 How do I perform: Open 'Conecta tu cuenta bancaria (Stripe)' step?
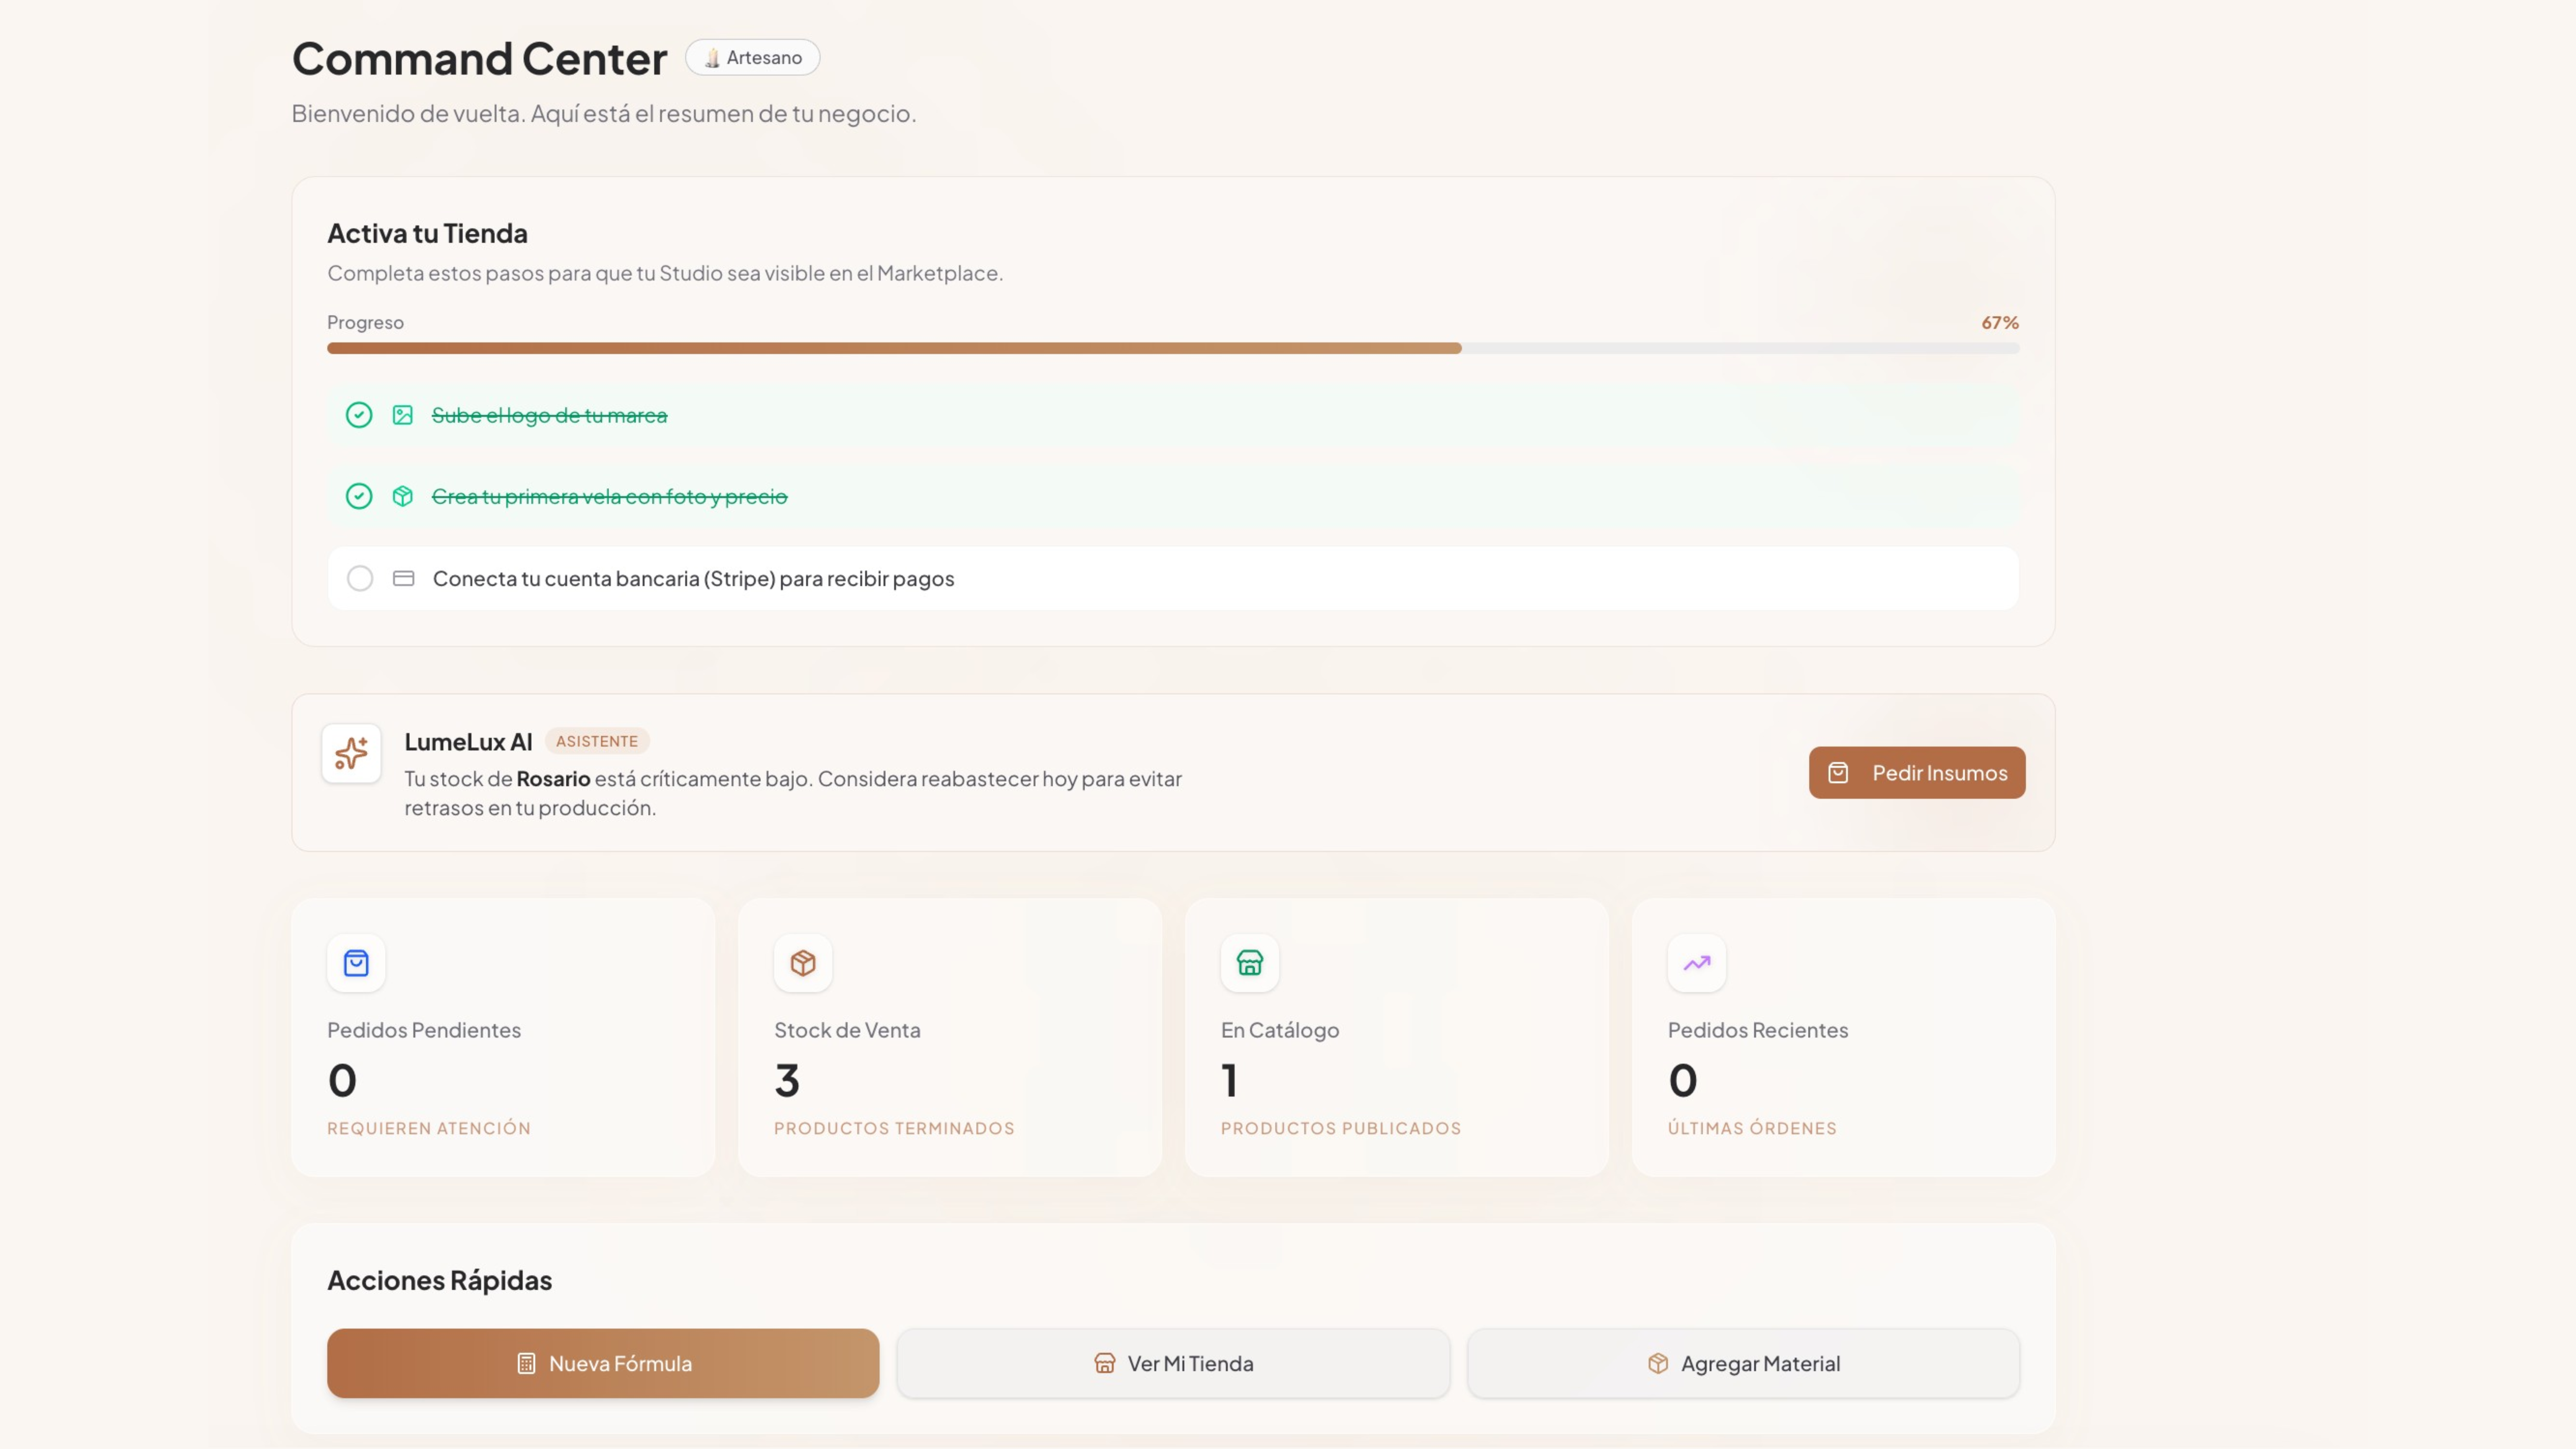point(1173,578)
